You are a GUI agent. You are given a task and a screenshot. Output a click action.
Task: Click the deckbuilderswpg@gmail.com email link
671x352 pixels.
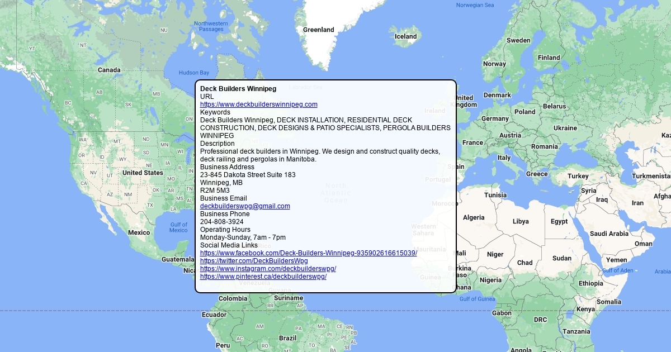click(x=245, y=206)
